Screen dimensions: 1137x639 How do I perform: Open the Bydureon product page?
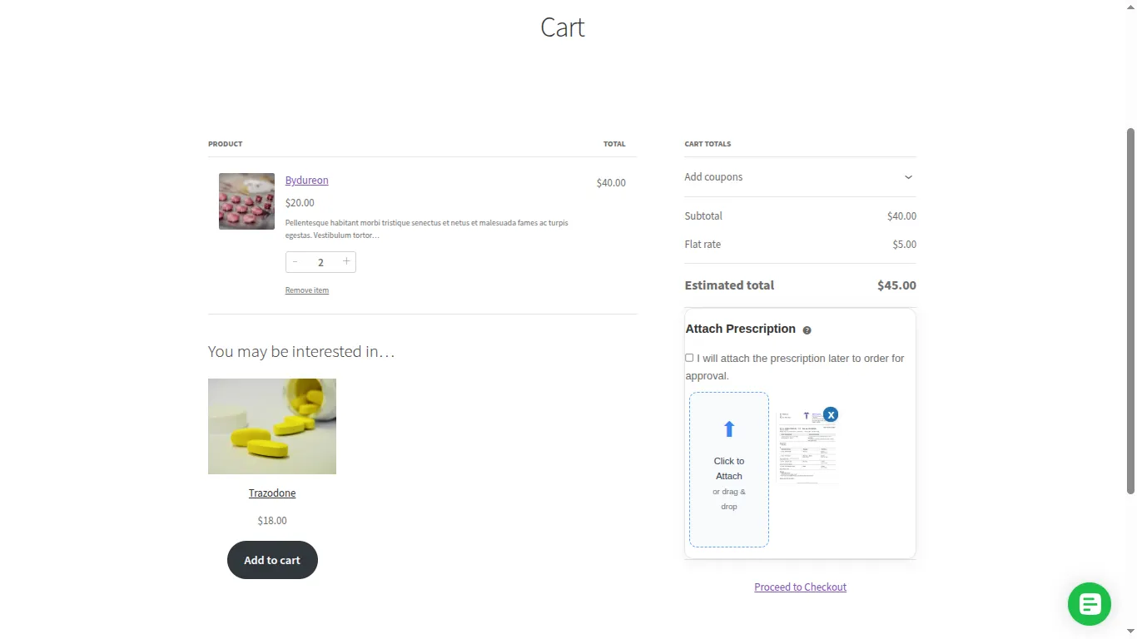point(306,180)
